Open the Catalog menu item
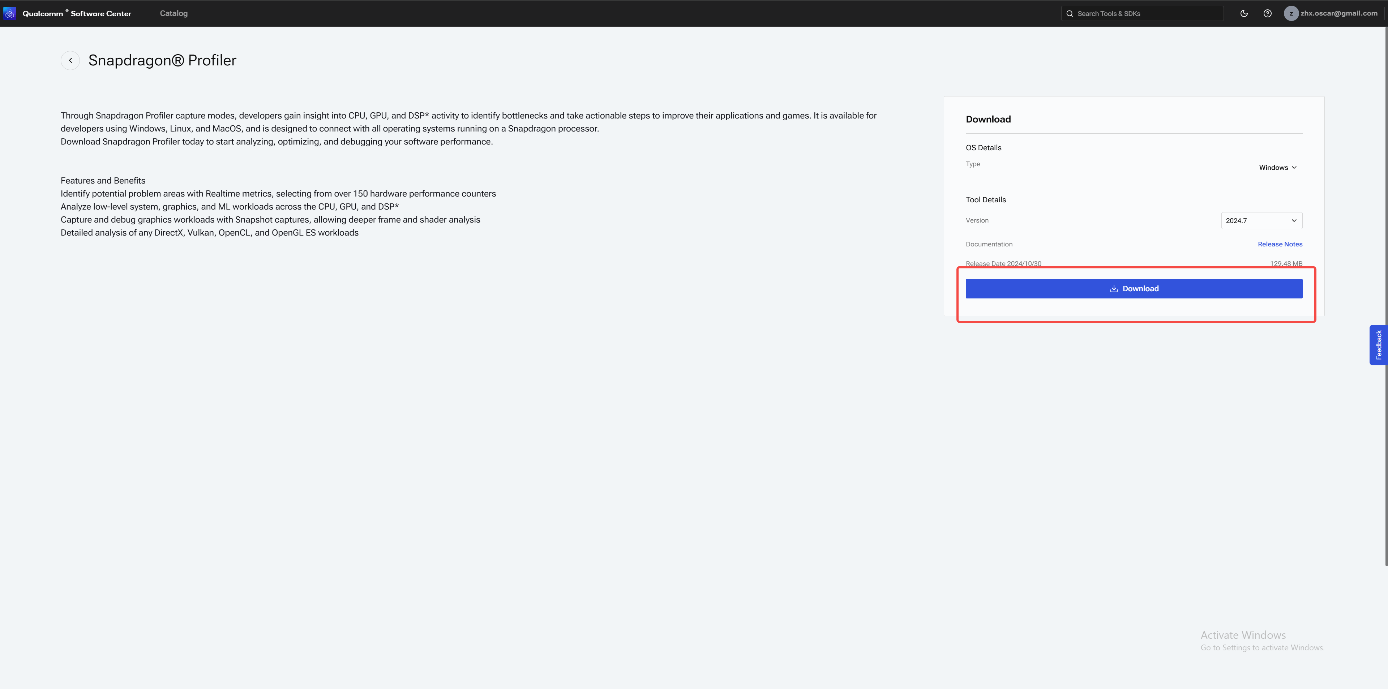 173,13
